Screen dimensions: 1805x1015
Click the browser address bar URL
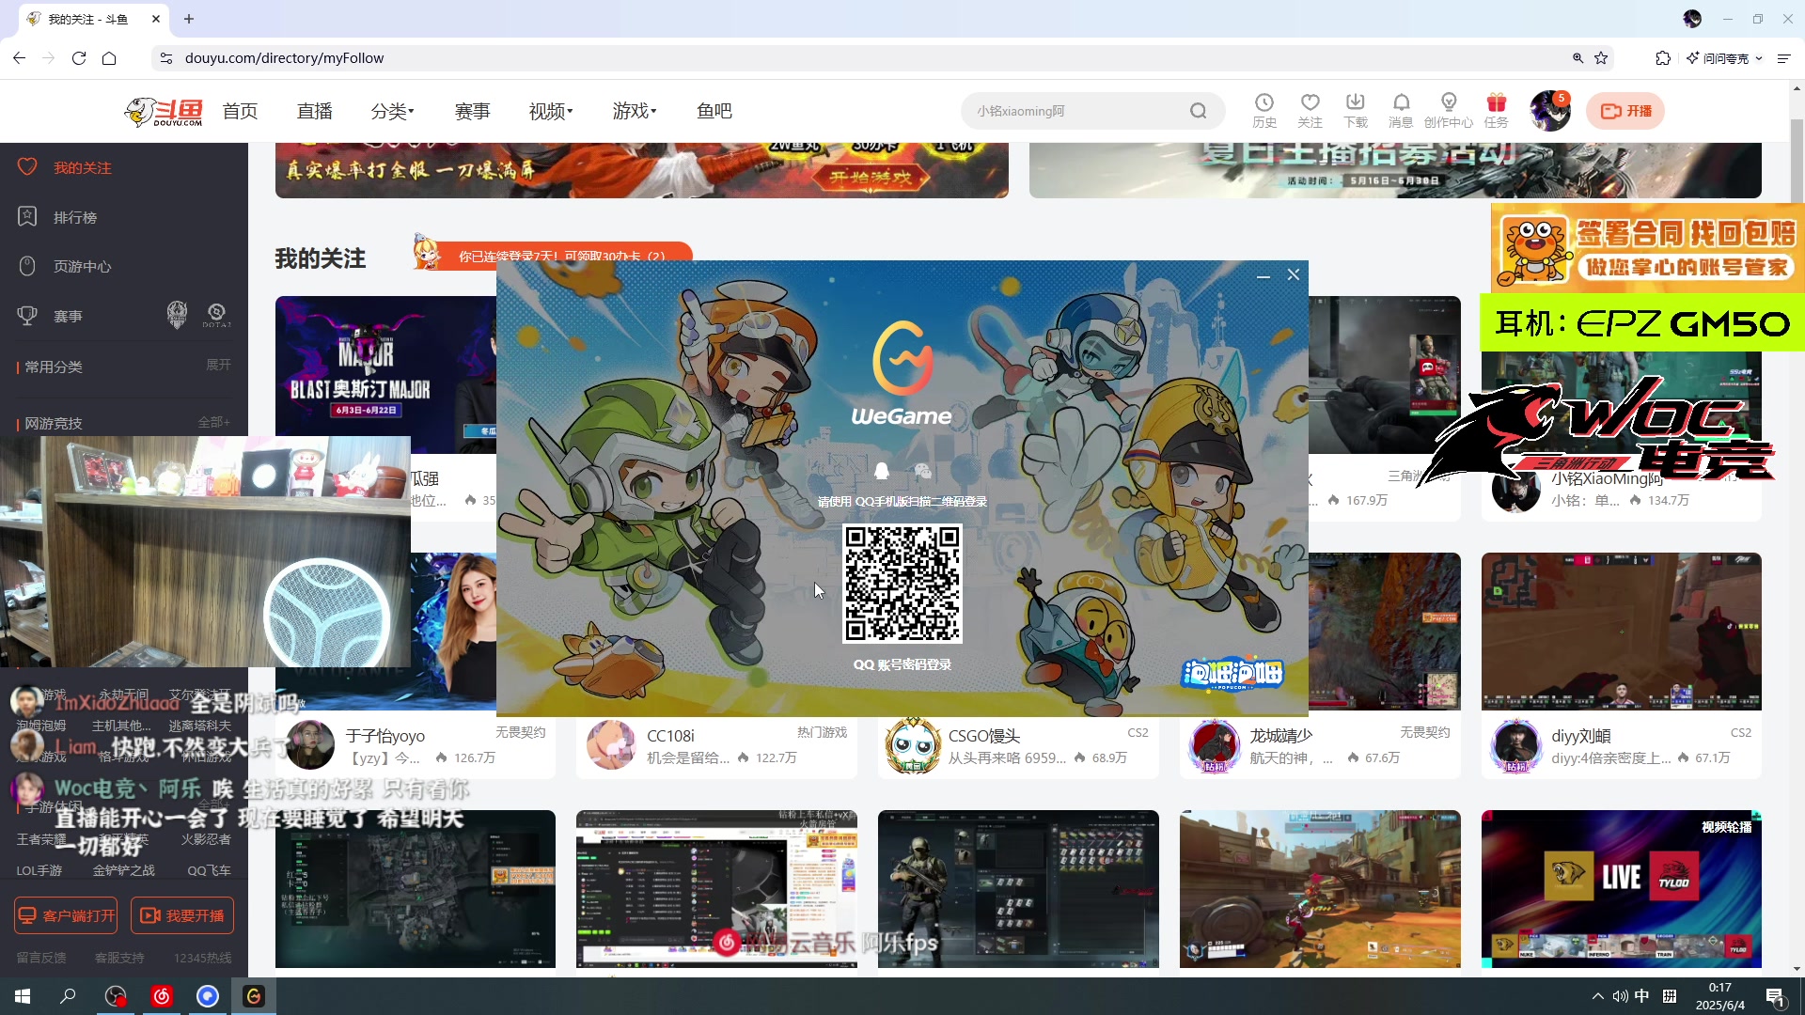point(284,58)
